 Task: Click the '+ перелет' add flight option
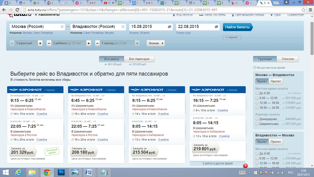(231, 37)
